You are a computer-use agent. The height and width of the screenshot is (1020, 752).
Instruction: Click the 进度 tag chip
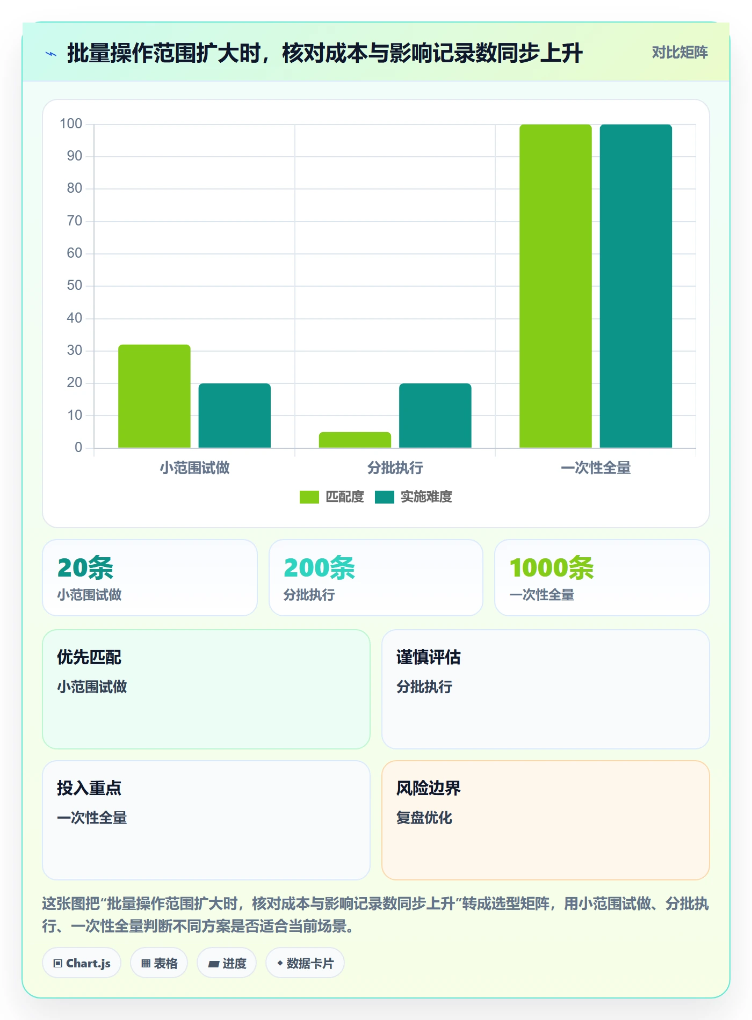pyautogui.click(x=227, y=963)
